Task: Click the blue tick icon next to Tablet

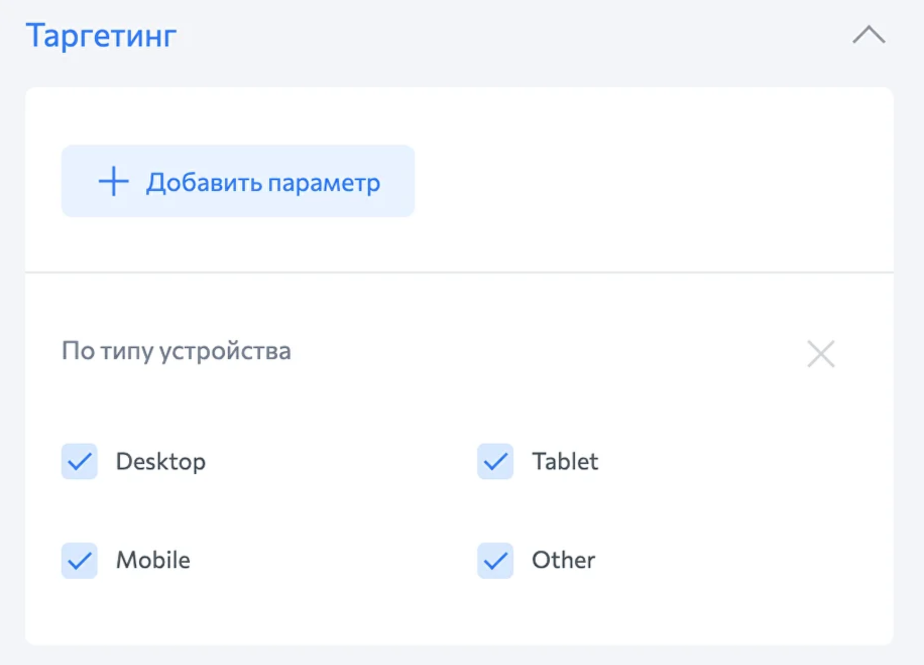Action: [x=495, y=461]
